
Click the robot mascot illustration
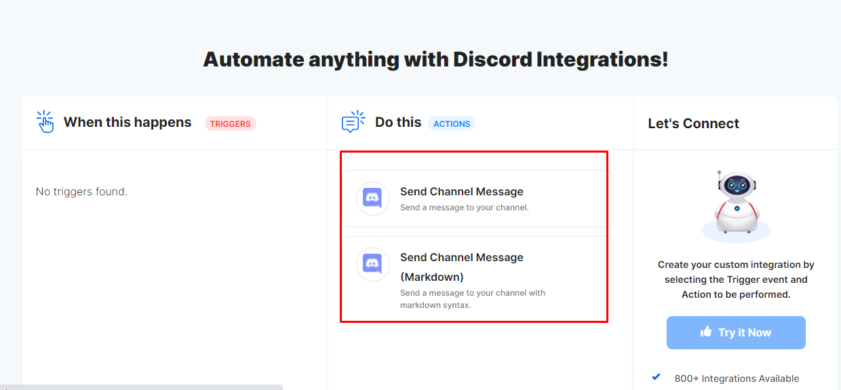736,206
